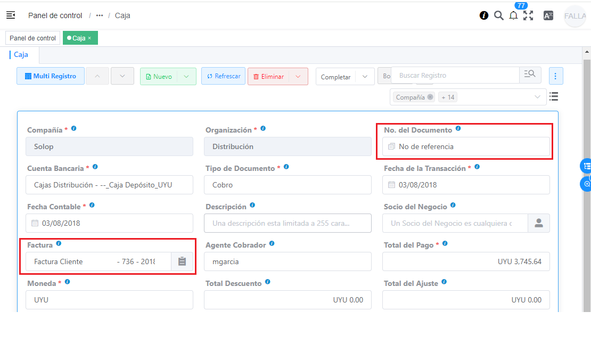The height and width of the screenshot is (344, 591).
Task: Open the FALLA user avatar menu
Action: click(575, 16)
